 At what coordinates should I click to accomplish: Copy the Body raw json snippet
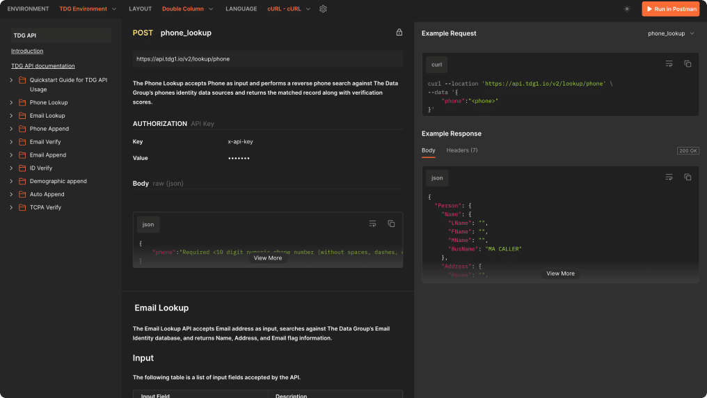(391, 224)
